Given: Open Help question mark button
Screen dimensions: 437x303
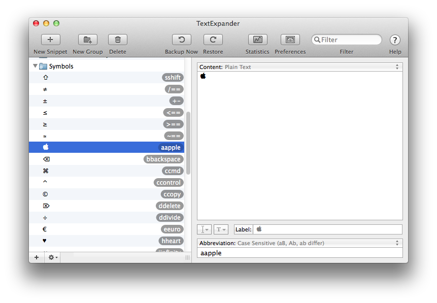Looking at the screenshot, I should click(x=395, y=40).
